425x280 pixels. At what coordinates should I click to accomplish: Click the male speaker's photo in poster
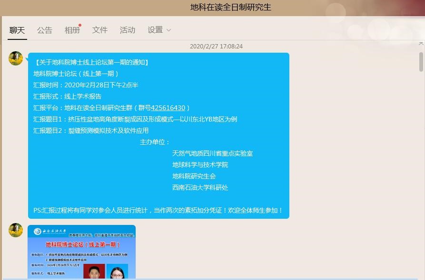click(x=94, y=271)
